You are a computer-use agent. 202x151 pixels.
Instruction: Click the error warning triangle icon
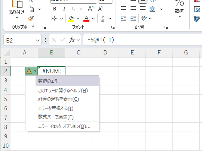[29, 71]
